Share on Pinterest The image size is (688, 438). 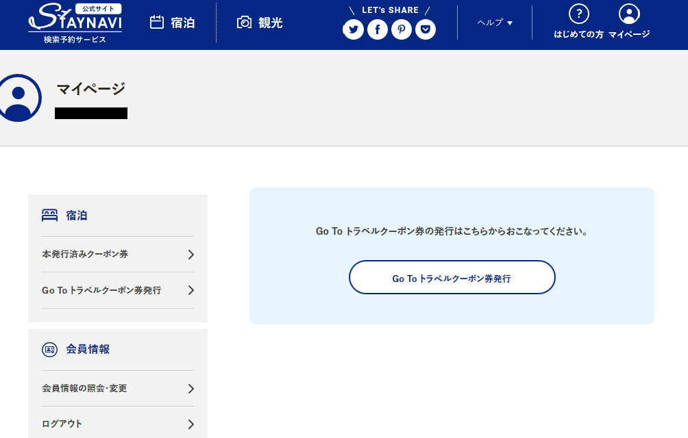click(402, 29)
